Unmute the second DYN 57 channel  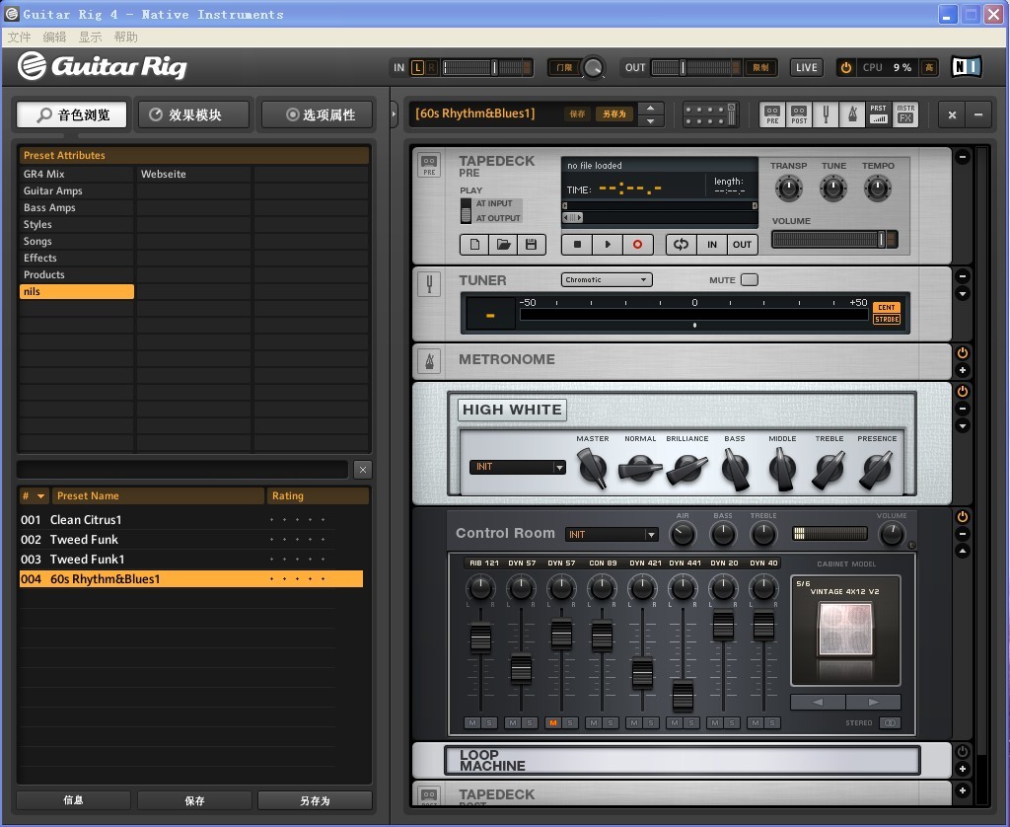(x=552, y=722)
